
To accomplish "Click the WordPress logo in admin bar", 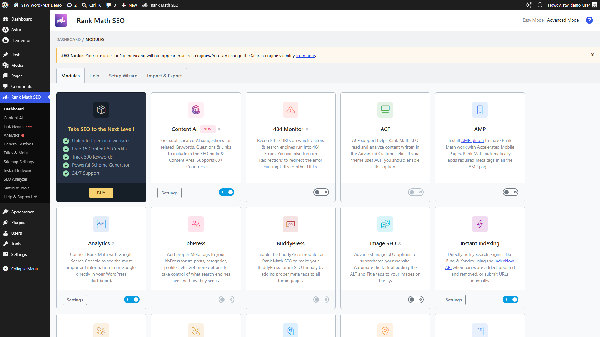I will click(5, 5).
